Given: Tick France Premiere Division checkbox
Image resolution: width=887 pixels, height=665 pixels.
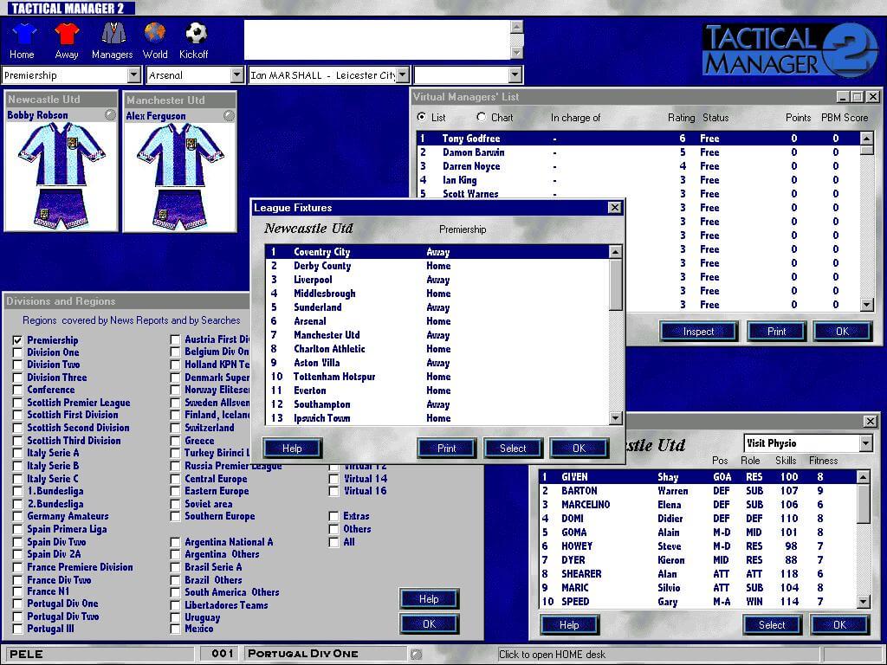Looking at the screenshot, I should pyautogui.click(x=17, y=567).
